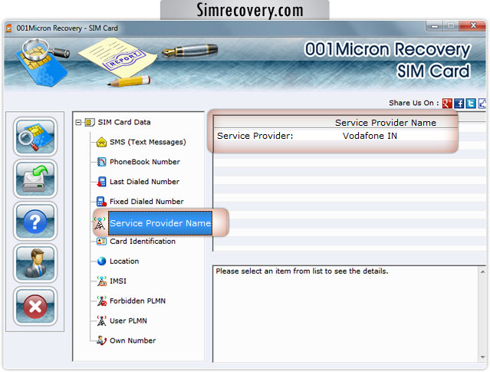Viewport: 490px width, 372px height.
Task: Minimize the 001Micron Recovery window
Action: tap(434, 26)
